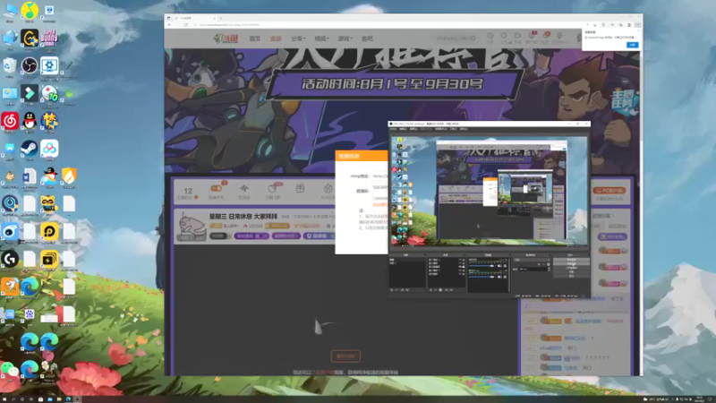
Task: Expand the 视频 dropdown in Douyu header
Action: coord(321,39)
